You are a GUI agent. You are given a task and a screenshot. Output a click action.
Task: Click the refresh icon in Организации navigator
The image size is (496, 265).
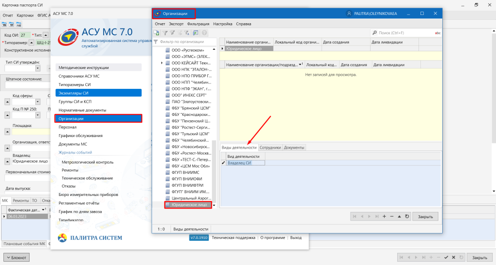407,216
